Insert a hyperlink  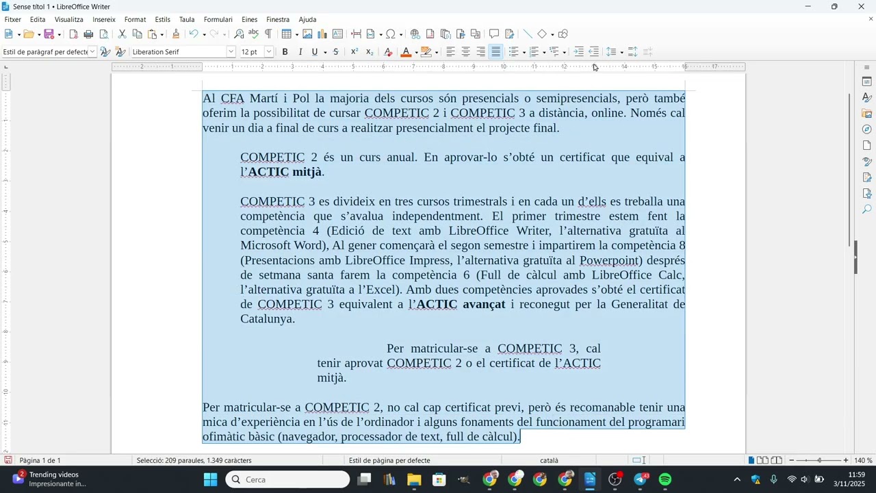pos(415,34)
